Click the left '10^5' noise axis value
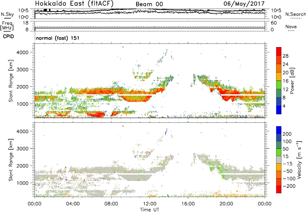306x212 pixels. coord(23,11)
